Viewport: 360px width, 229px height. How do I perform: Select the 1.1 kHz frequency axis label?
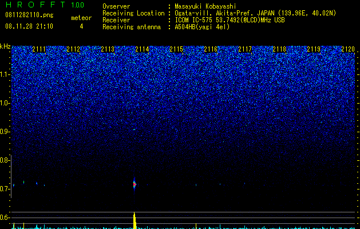coord(5,74)
